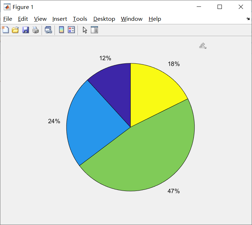The image size is (252, 225).
Task: Click the MATLAB logo in the title bar
Action: pyautogui.click(x=7, y=7)
